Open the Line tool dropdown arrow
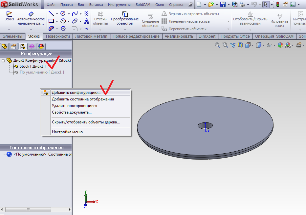Image resolution: width=306 pixels, height=215 pixels. click(57, 14)
